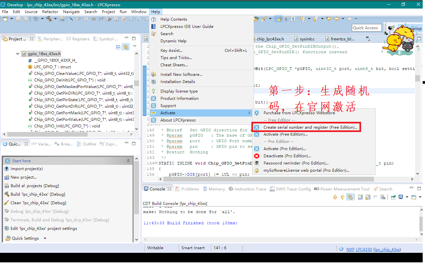Choose Activate (Free Edition) submenu entry
Image resolution: width=425 pixels, height=264 pixels.
click(x=314, y=134)
